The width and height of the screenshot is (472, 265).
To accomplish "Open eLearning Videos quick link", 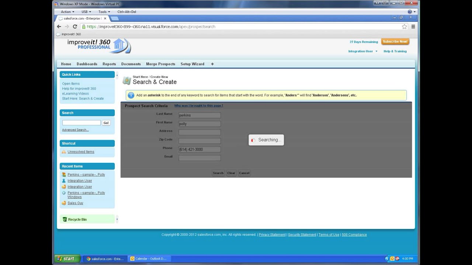I will pos(75,93).
